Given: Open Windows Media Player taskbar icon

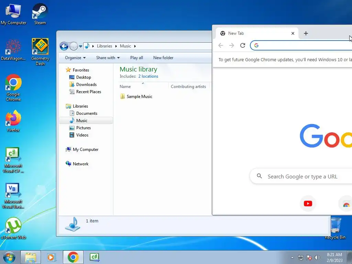Looking at the screenshot, I should [x=52, y=257].
